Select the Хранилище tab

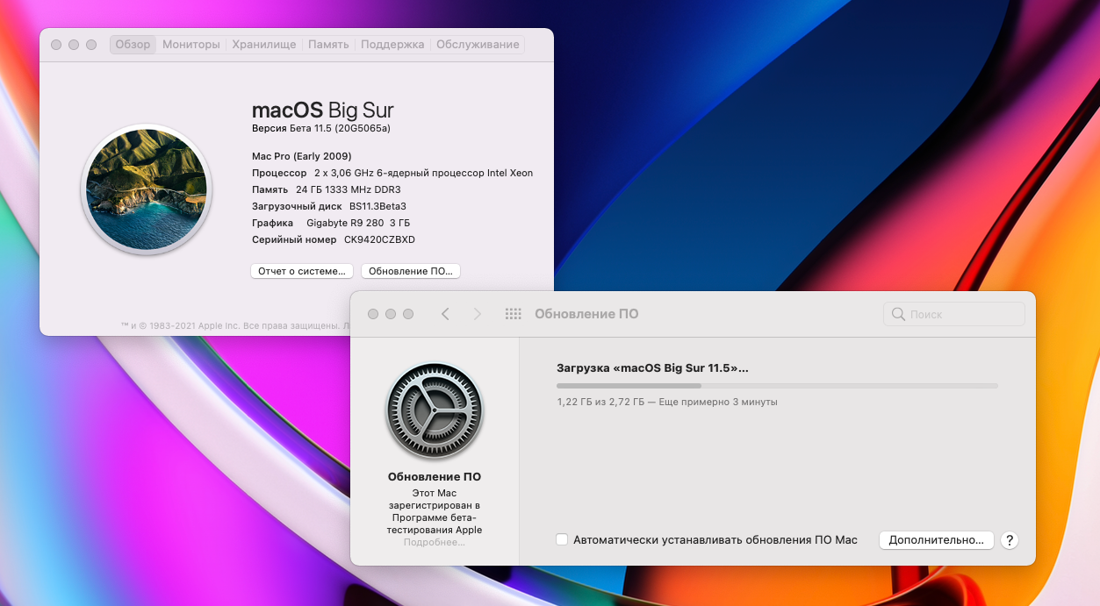(x=264, y=45)
